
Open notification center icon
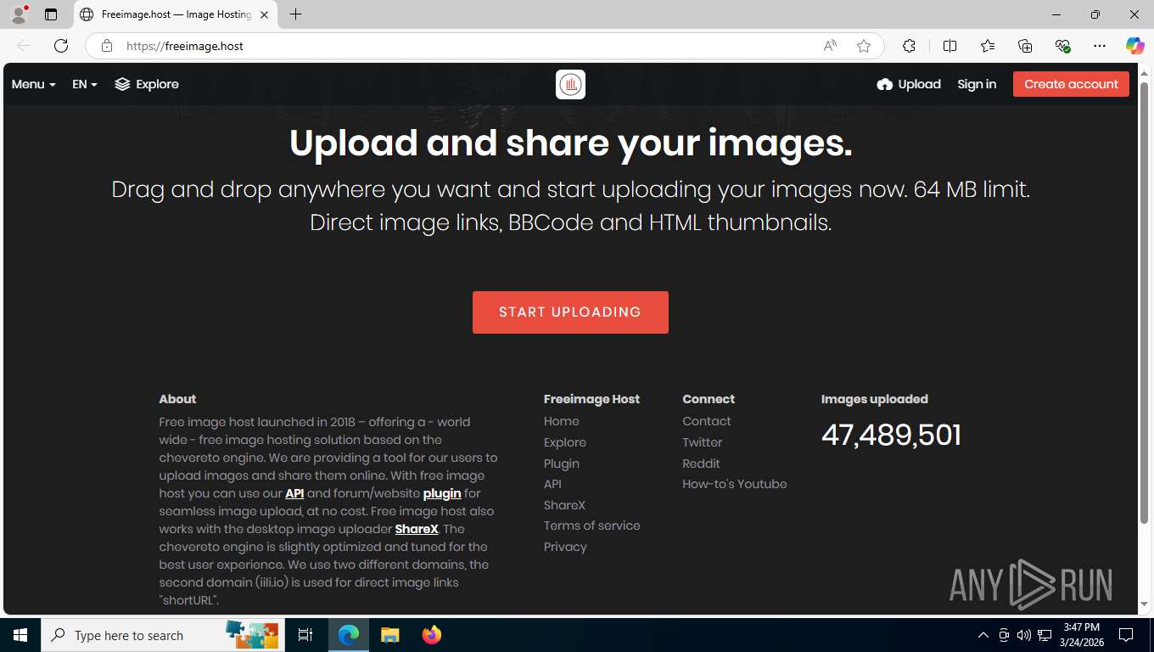pyautogui.click(x=1126, y=635)
